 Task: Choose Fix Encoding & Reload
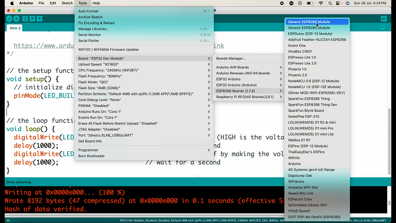144,23
